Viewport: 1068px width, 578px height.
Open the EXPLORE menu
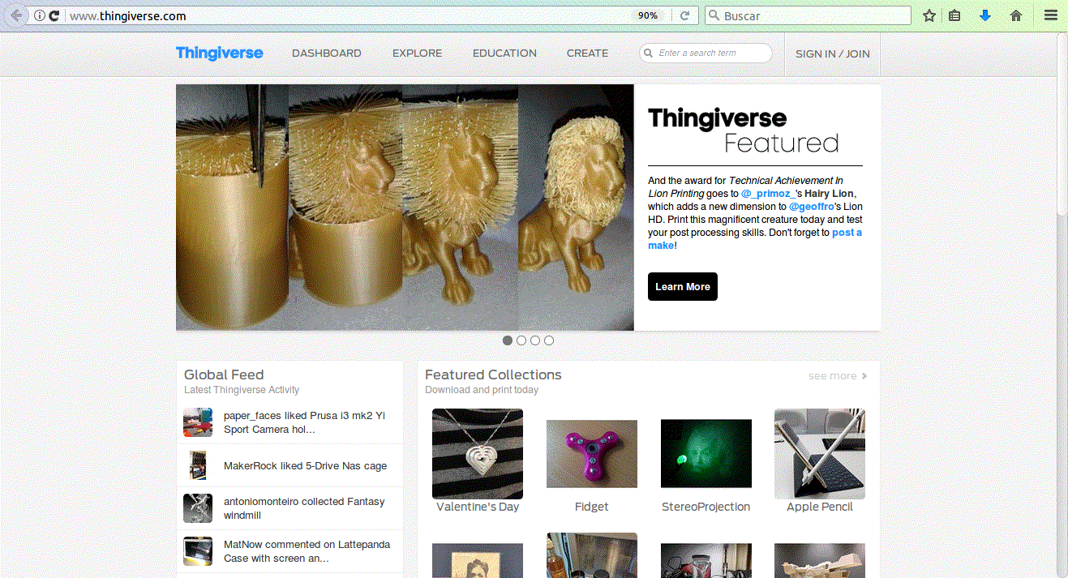point(417,53)
